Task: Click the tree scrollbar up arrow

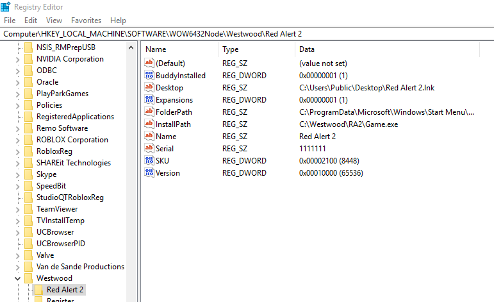Action: point(131,47)
